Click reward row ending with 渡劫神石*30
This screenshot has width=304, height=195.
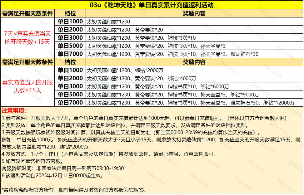click(172, 54)
